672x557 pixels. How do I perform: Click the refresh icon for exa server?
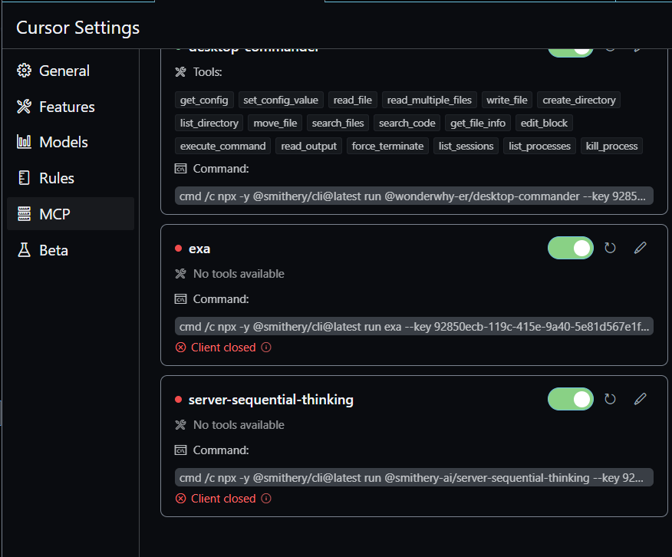pyautogui.click(x=610, y=248)
